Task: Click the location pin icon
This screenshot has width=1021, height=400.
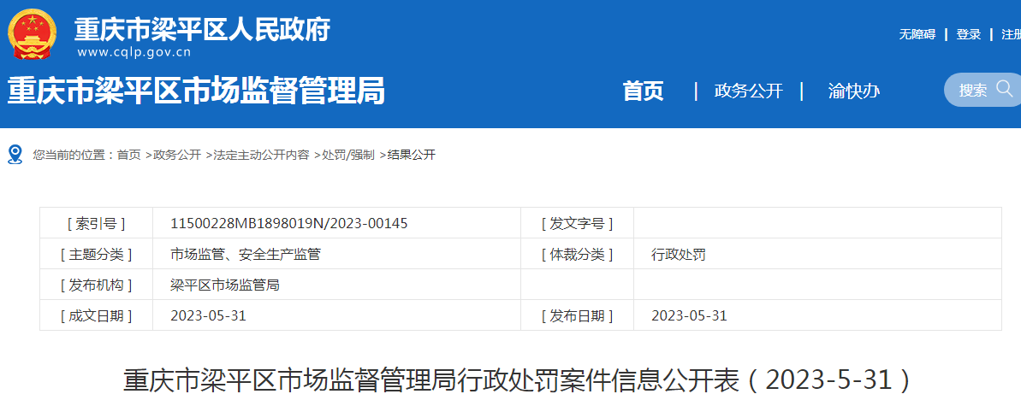Action: coord(15,155)
